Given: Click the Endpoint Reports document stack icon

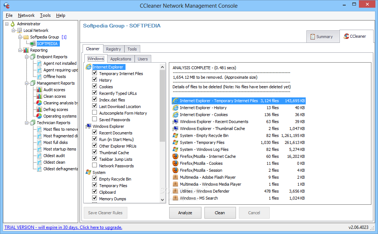Looking at the screenshot, I should tap(33, 57).
